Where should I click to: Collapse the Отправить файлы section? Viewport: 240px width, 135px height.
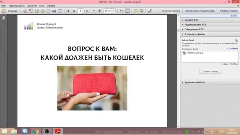tap(210, 34)
